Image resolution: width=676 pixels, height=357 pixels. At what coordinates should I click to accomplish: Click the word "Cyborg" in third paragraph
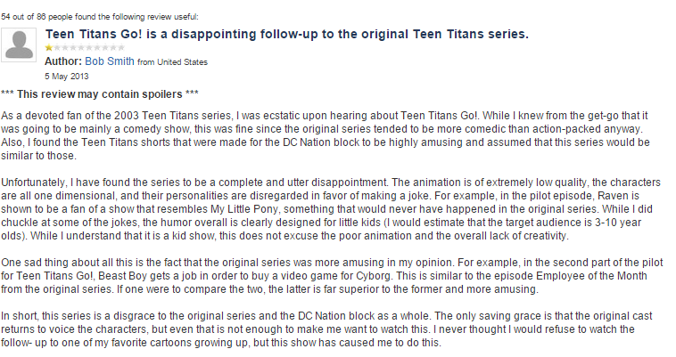coord(373,276)
